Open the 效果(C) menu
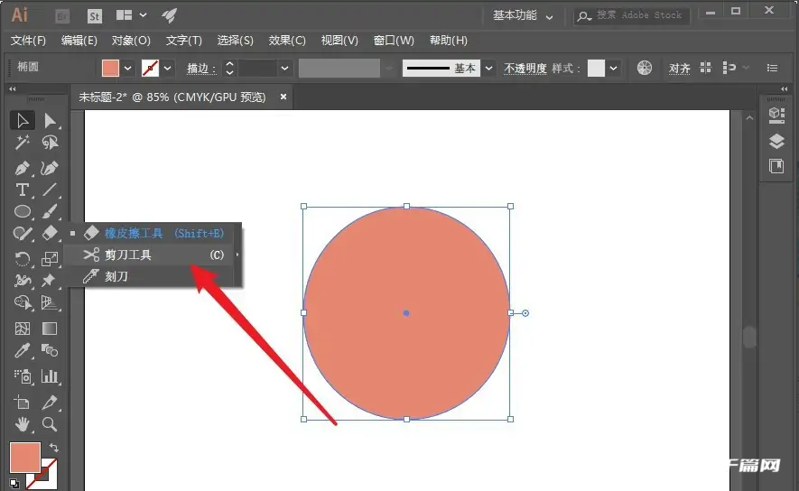799x491 pixels. point(287,41)
